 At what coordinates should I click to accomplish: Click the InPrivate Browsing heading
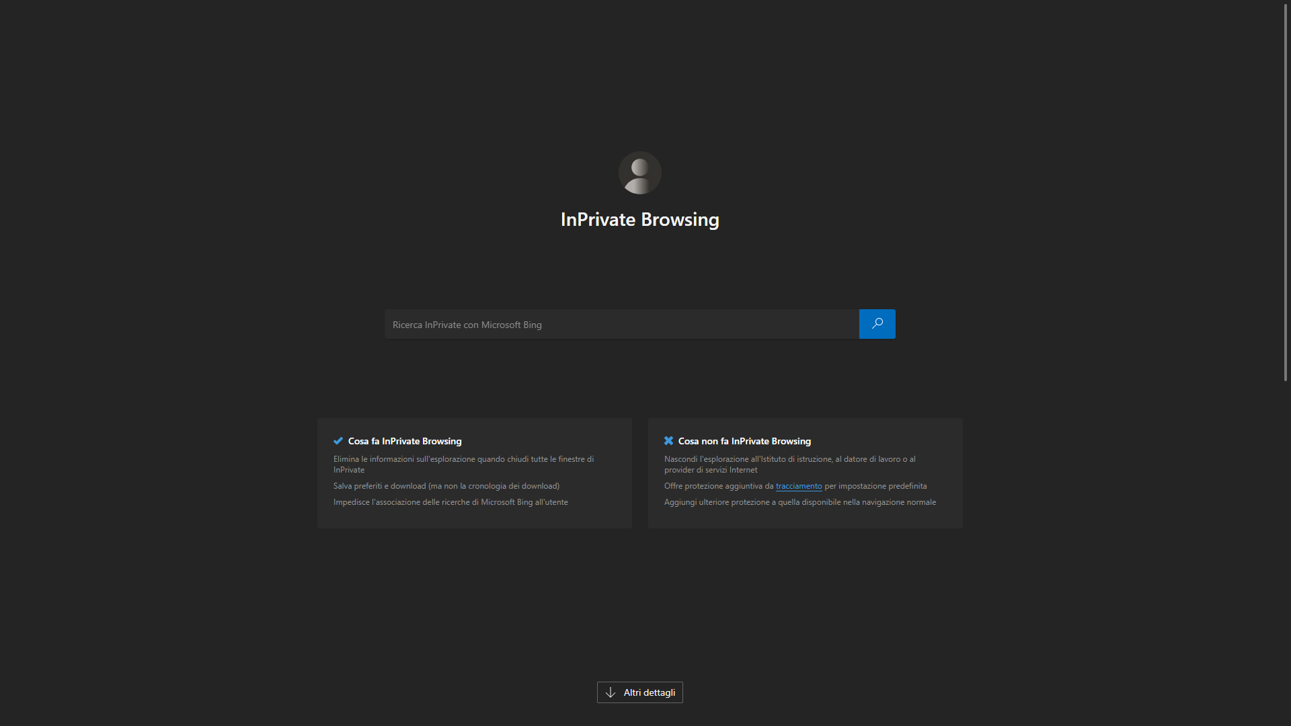[x=640, y=220]
